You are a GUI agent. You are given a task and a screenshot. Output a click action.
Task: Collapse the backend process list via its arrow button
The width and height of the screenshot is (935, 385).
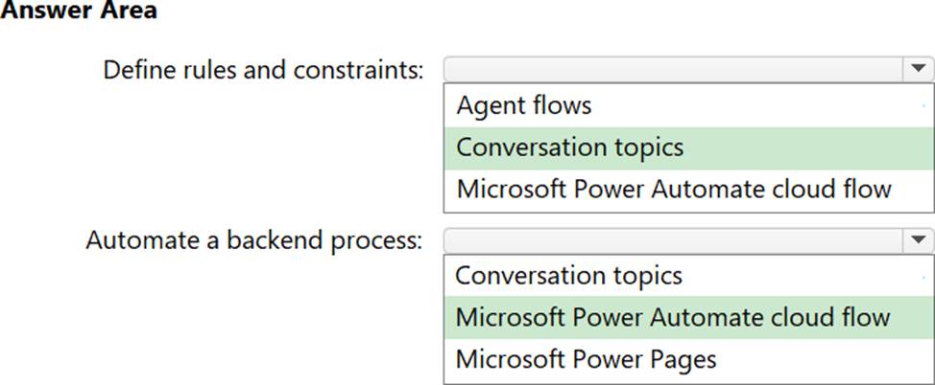[x=917, y=240]
